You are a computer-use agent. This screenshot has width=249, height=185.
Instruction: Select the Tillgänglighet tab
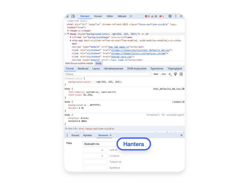[x=175, y=69]
